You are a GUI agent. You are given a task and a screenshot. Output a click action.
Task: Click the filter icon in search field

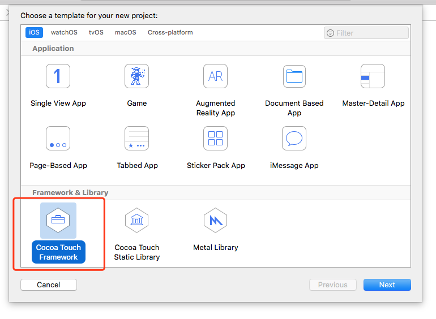coord(330,33)
